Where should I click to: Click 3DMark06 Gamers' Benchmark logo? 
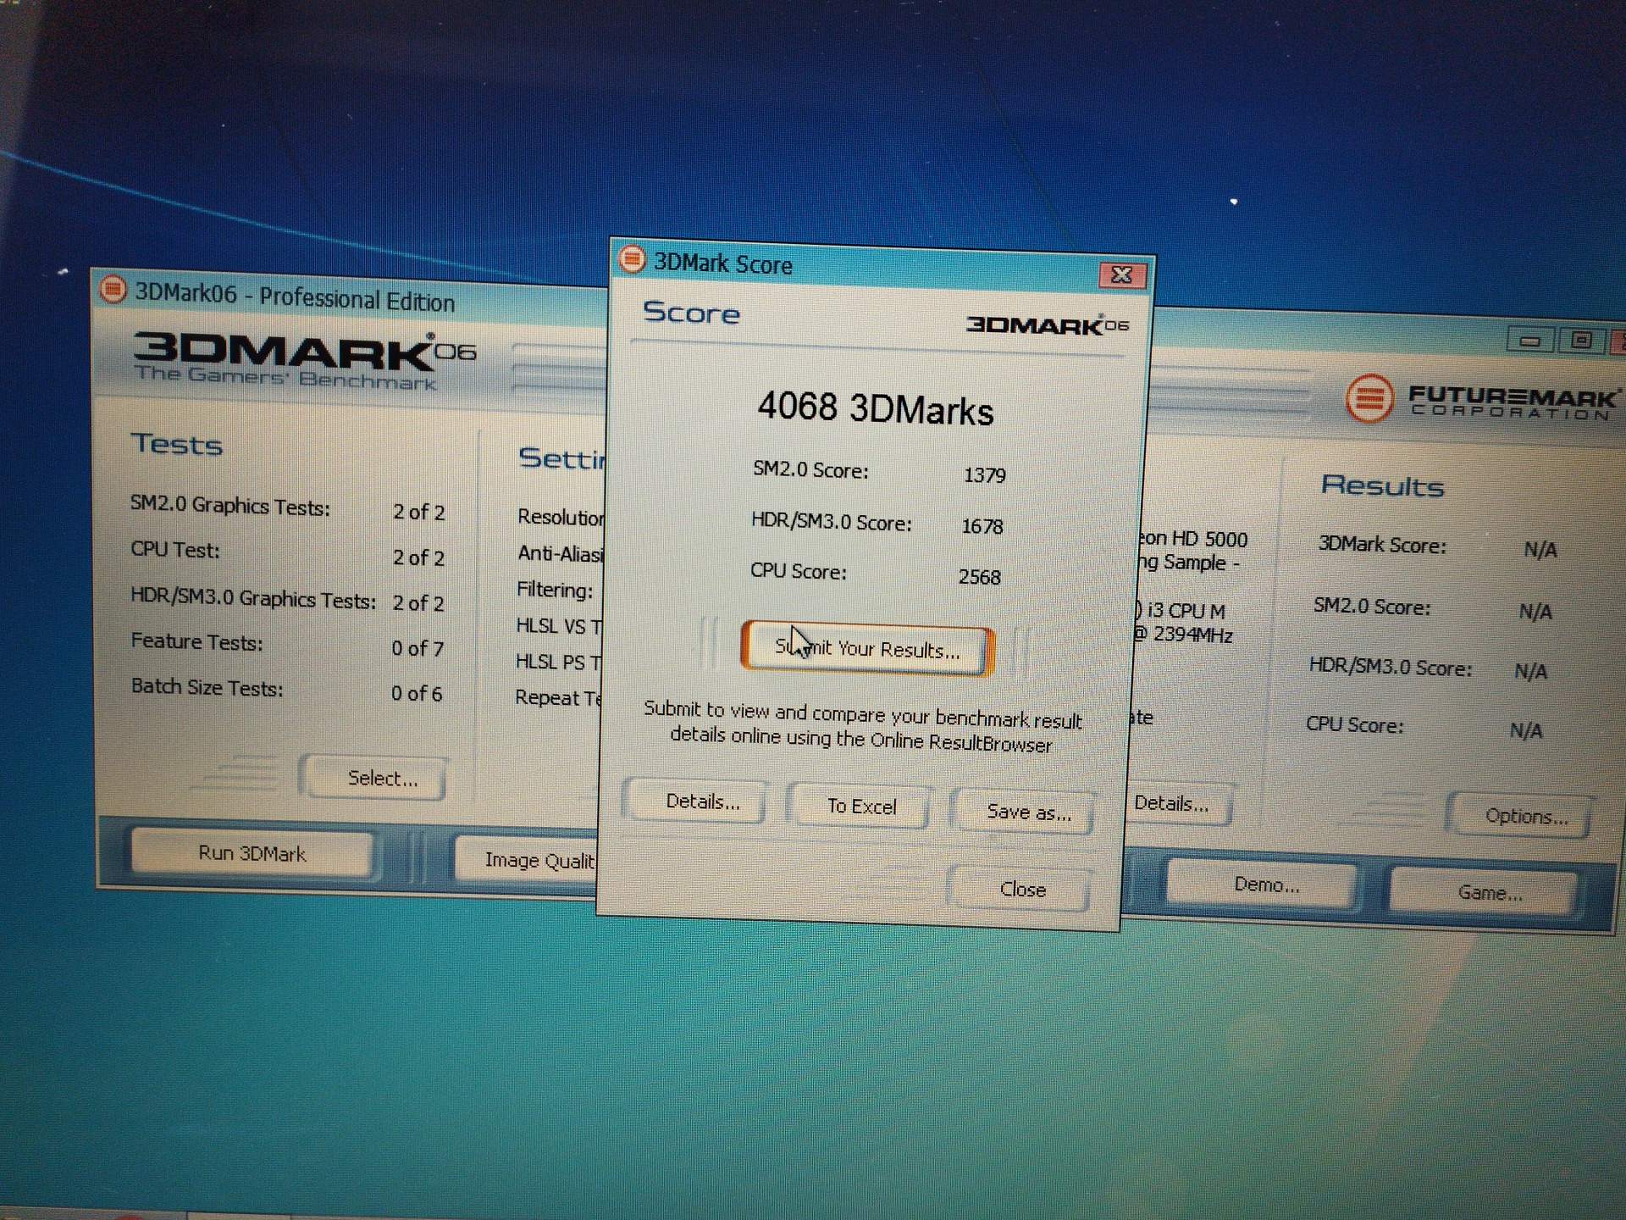pos(305,361)
